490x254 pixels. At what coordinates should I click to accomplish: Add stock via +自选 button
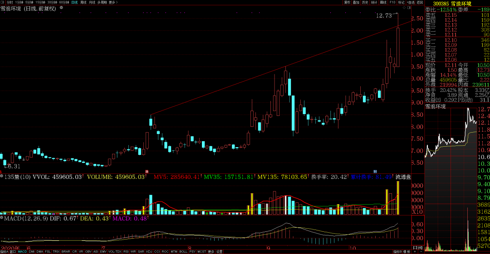point(411,2)
